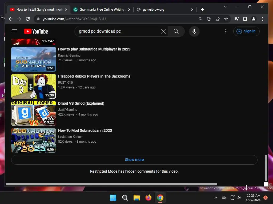This screenshot has width=273, height=204.
Task: Share this page via share icon
Action: [x=218, y=19]
